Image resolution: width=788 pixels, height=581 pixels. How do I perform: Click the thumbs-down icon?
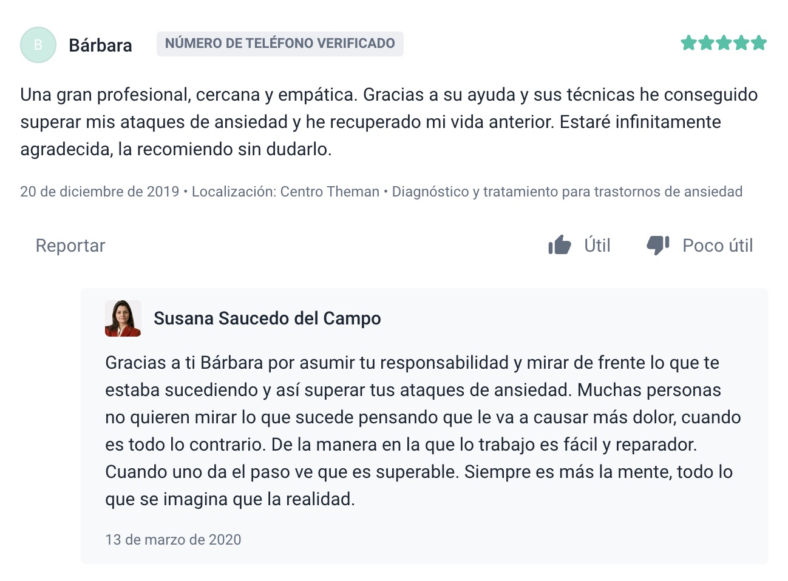point(657,246)
